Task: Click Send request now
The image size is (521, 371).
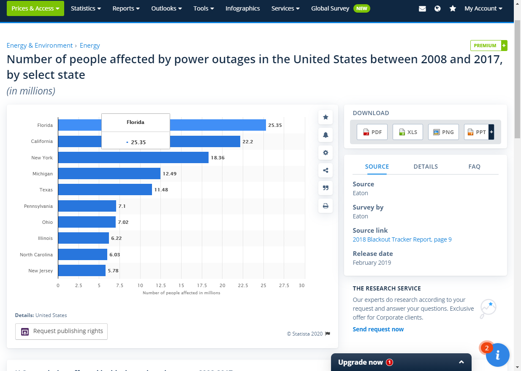Action: [378, 329]
